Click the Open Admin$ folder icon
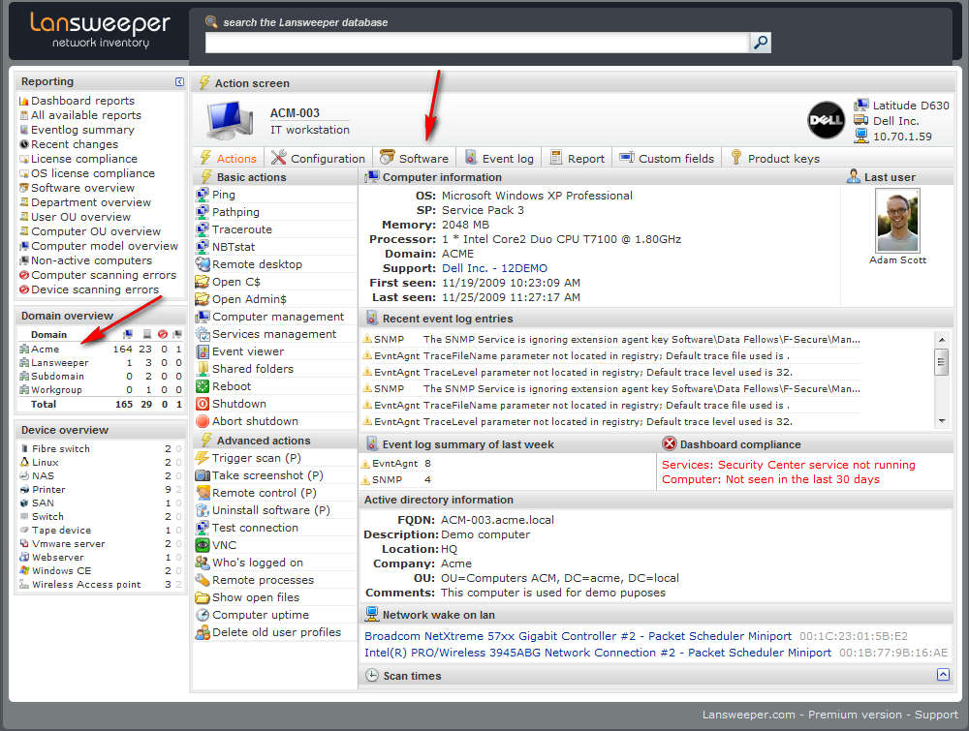 point(203,299)
